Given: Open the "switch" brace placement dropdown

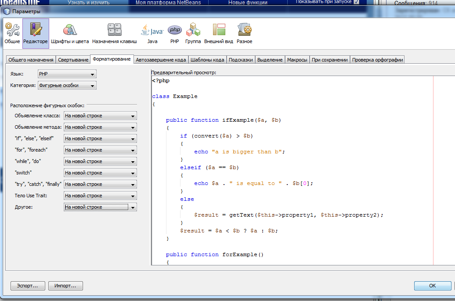Looking at the screenshot, I should (x=100, y=173).
